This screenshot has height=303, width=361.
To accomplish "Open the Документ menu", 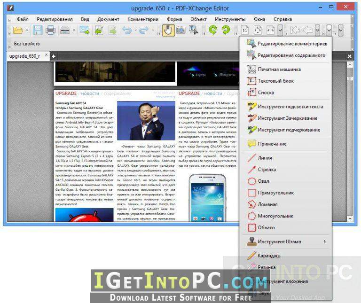I will pyautogui.click(x=108, y=19).
